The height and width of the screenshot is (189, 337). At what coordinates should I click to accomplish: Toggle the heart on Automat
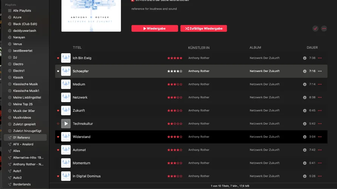[58, 150]
